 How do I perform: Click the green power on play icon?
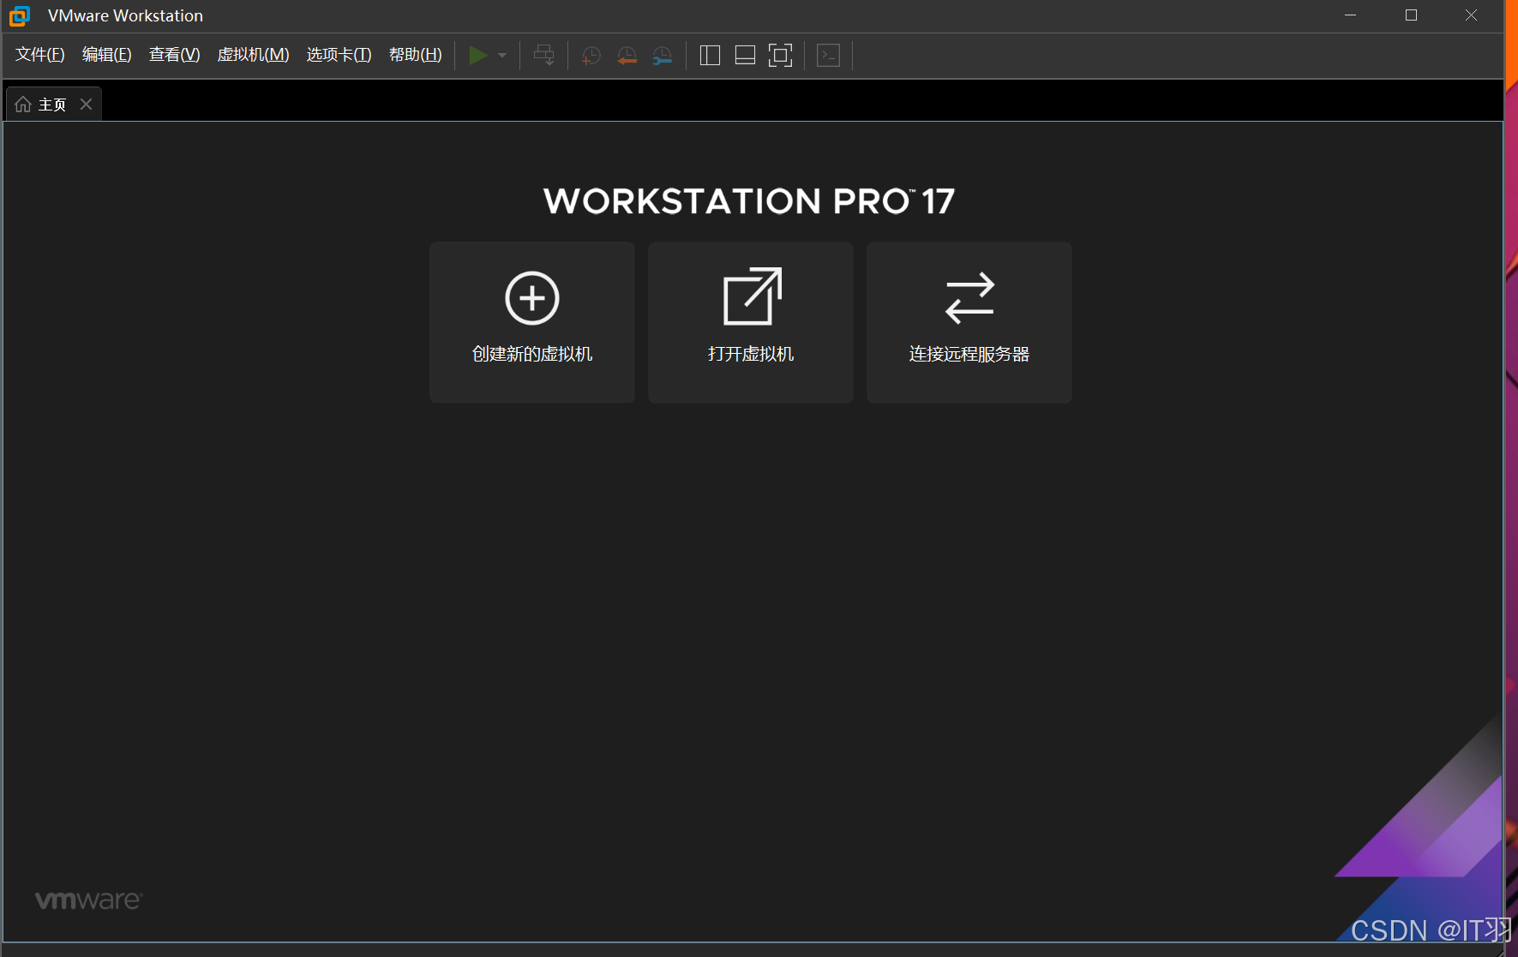478,56
